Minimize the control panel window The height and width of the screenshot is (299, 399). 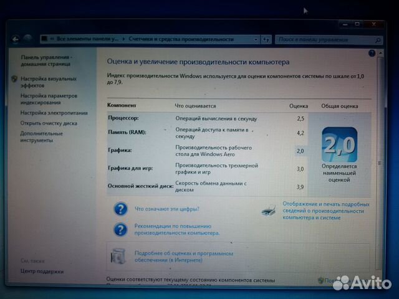(x=345, y=24)
